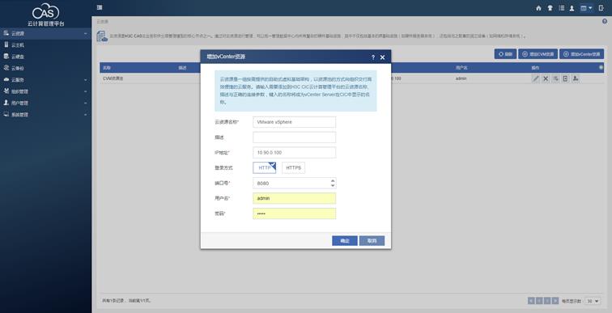Click the pencil edit icon in CVM row
612x313 pixels.
tap(536, 78)
